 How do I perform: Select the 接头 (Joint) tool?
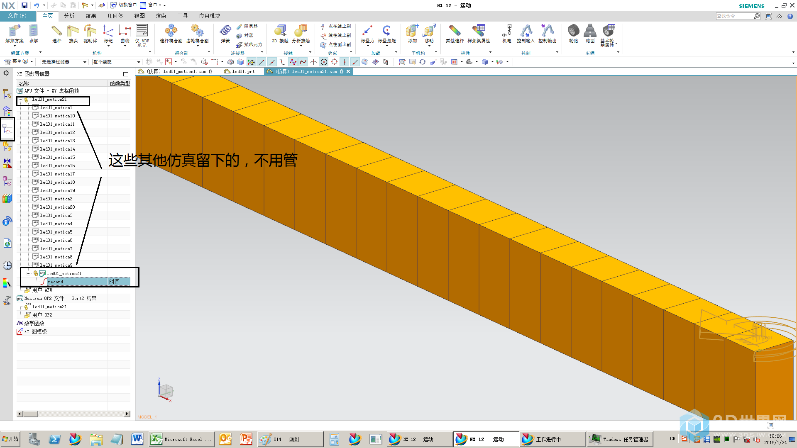point(73,33)
